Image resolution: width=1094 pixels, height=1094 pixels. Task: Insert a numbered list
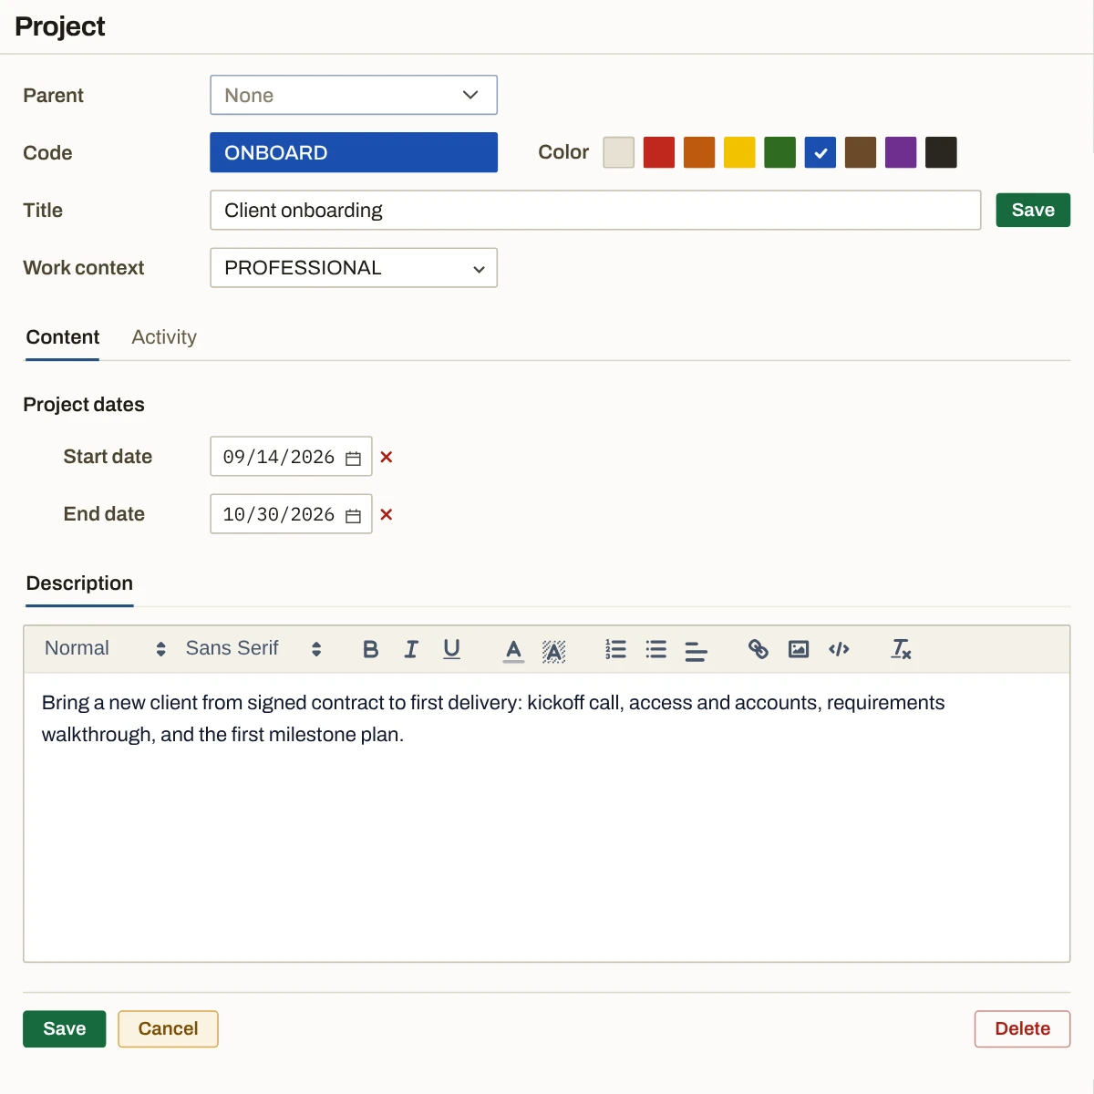click(x=615, y=649)
